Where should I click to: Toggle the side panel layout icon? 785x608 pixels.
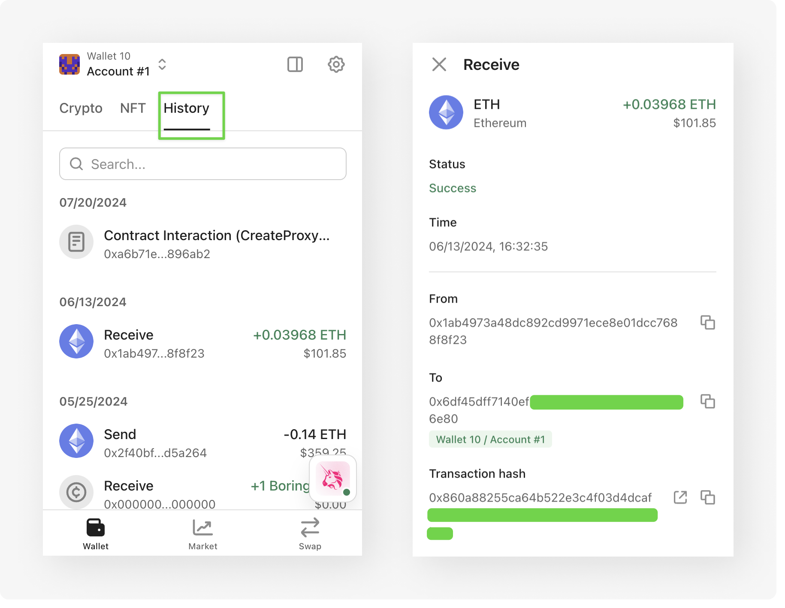click(x=295, y=64)
